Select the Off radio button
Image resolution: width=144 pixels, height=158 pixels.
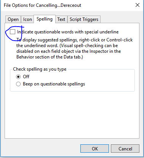point(18,77)
